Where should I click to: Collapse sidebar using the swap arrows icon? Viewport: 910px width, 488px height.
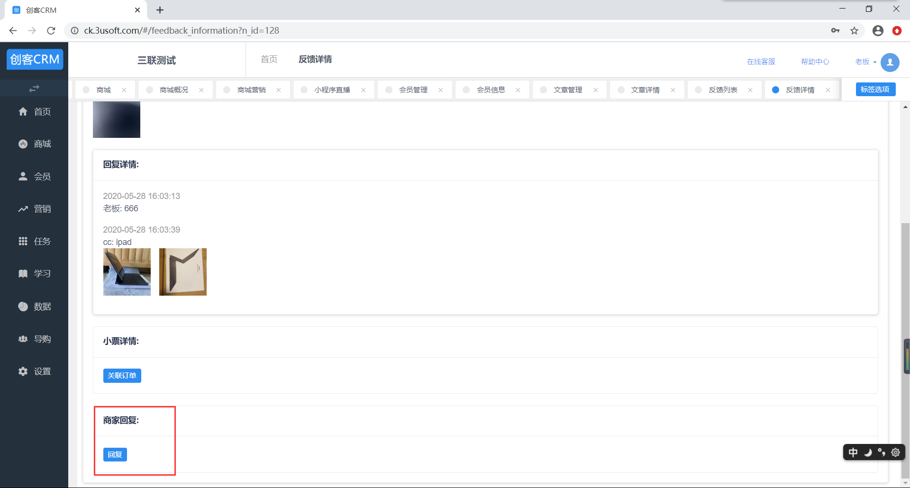pyautogui.click(x=34, y=89)
